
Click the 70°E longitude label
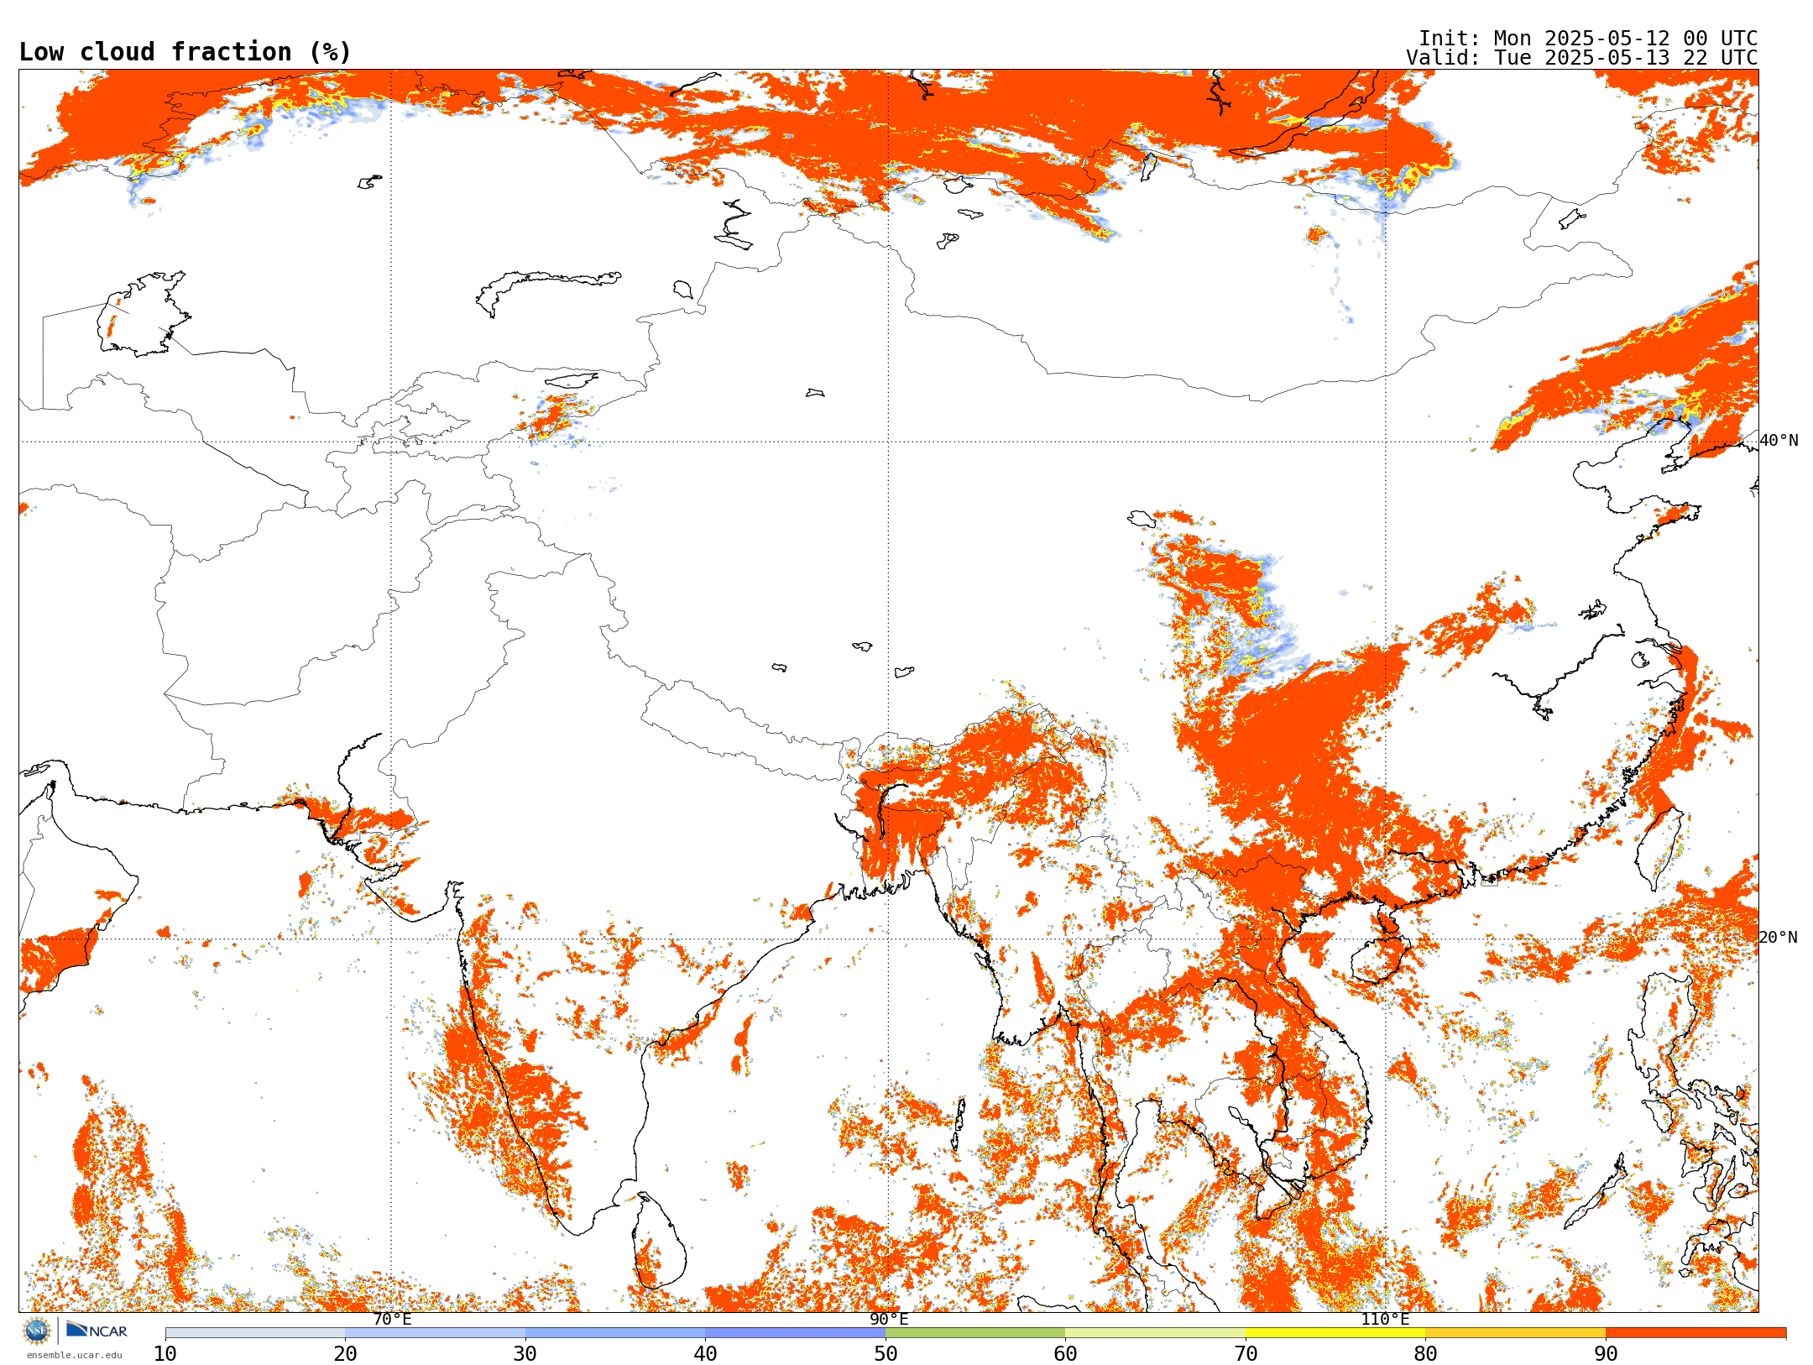pyautogui.click(x=392, y=1319)
